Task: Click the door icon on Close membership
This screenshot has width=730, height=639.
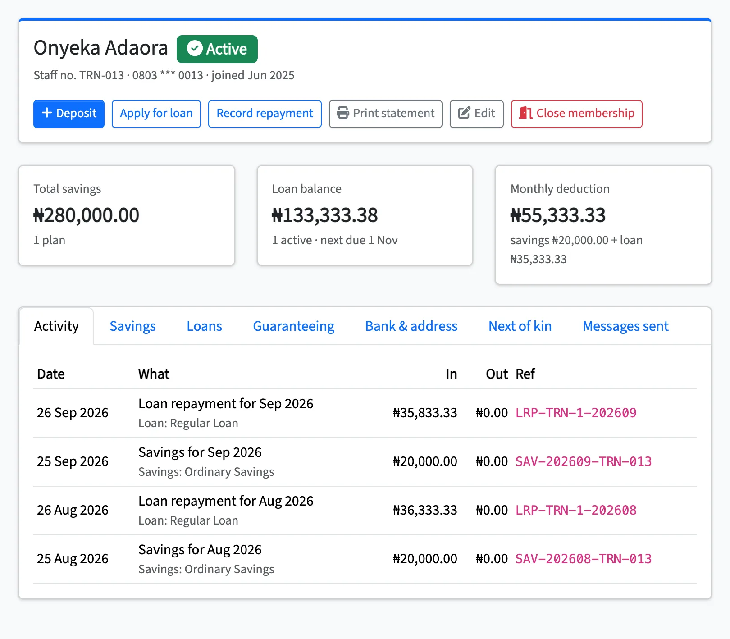Action: click(525, 113)
